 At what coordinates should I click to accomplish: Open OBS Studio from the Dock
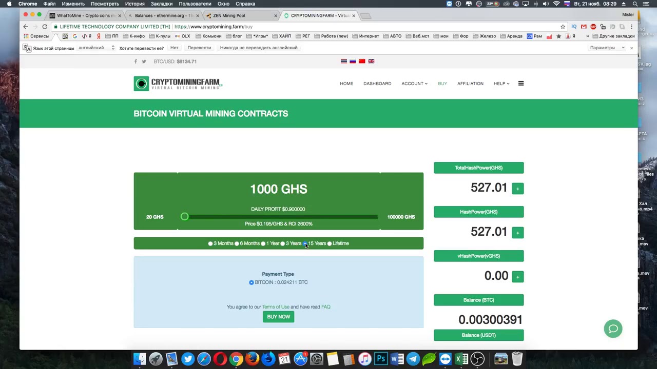coord(477,359)
